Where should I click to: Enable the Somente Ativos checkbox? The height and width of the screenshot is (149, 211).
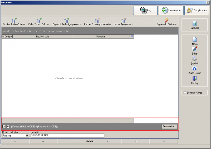pyautogui.click(x=185, y=93)
